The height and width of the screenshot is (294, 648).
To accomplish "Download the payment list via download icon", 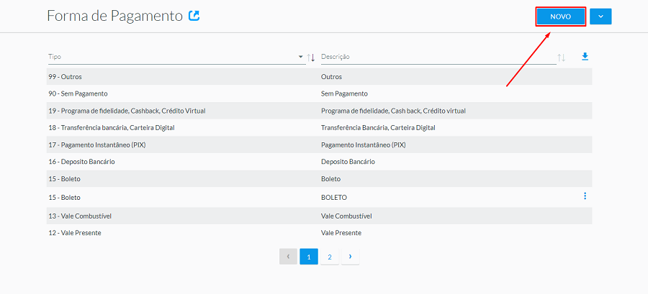I will tap(585, 57).
